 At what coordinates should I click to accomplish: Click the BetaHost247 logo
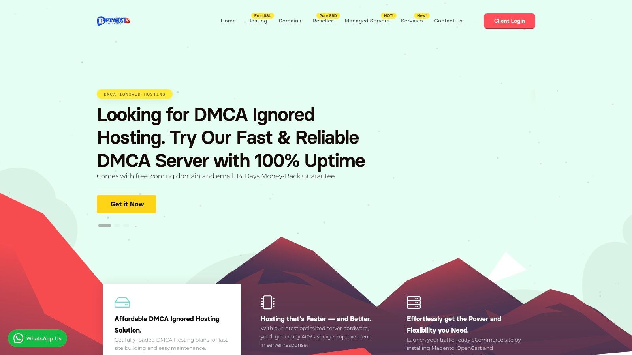[x=113, y=21]
